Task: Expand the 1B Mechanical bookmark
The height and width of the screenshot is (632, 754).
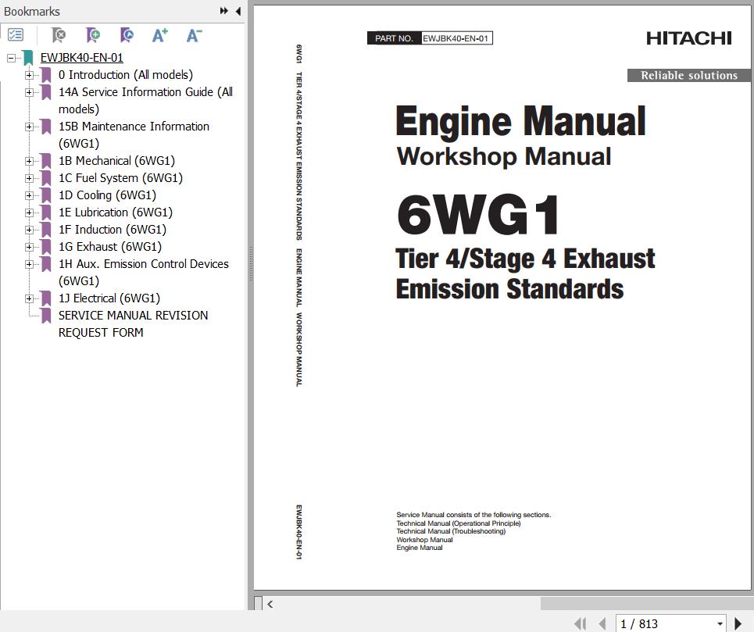Action: tap(30, 161)
